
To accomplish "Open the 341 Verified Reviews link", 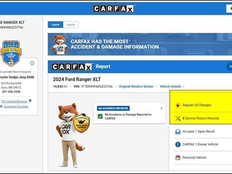I will pyautogui.click(x=14, y=101).
